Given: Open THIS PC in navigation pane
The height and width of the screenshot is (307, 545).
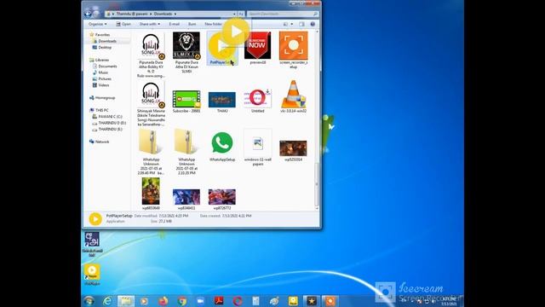Looking at the screenshot, I should [x=102, y=110].
